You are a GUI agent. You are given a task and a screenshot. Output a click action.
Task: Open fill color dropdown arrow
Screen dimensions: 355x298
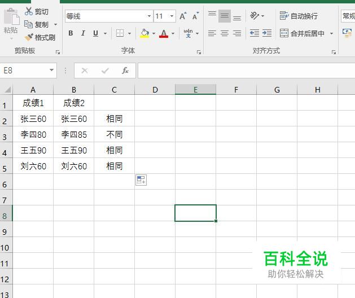154,33
